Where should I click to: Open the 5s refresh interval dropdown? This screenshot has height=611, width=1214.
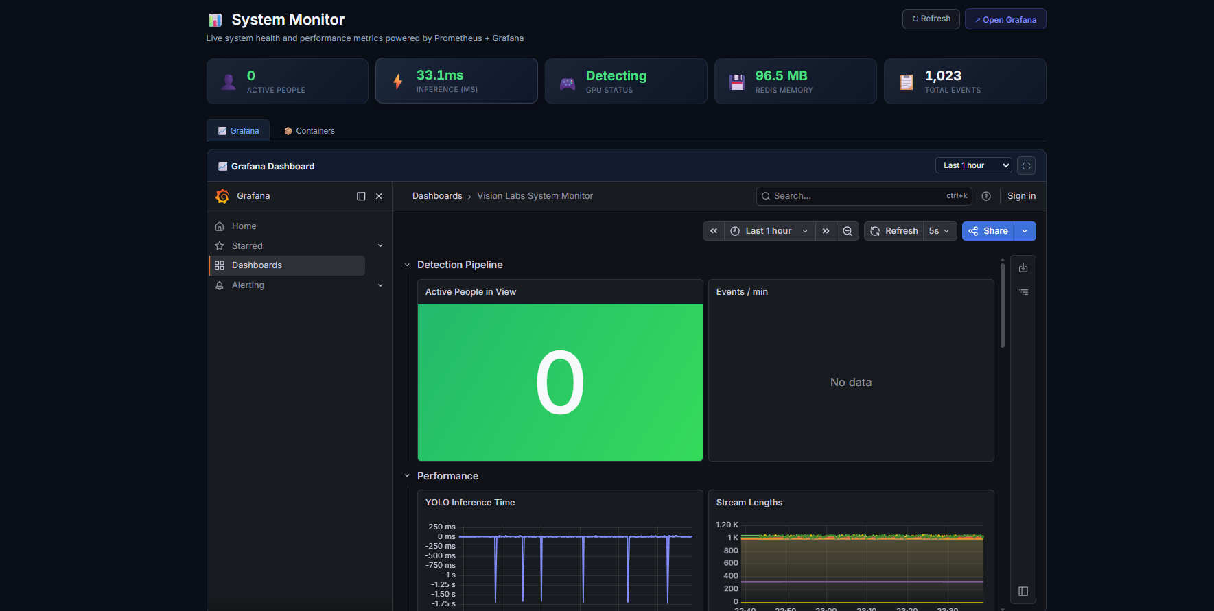pos(939,231)
